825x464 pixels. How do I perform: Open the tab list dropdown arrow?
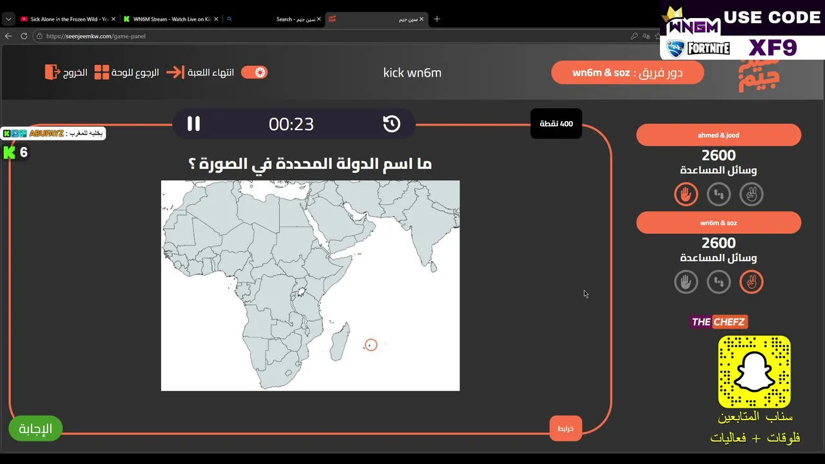8,19
